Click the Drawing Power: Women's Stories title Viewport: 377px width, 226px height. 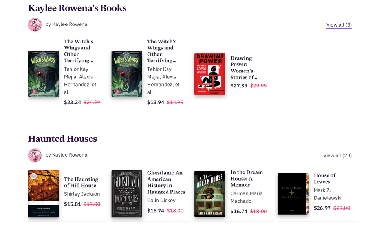[x=243, y=68]
